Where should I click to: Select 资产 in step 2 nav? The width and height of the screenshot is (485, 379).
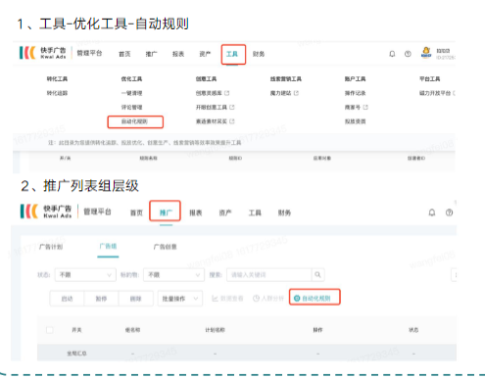225,213
